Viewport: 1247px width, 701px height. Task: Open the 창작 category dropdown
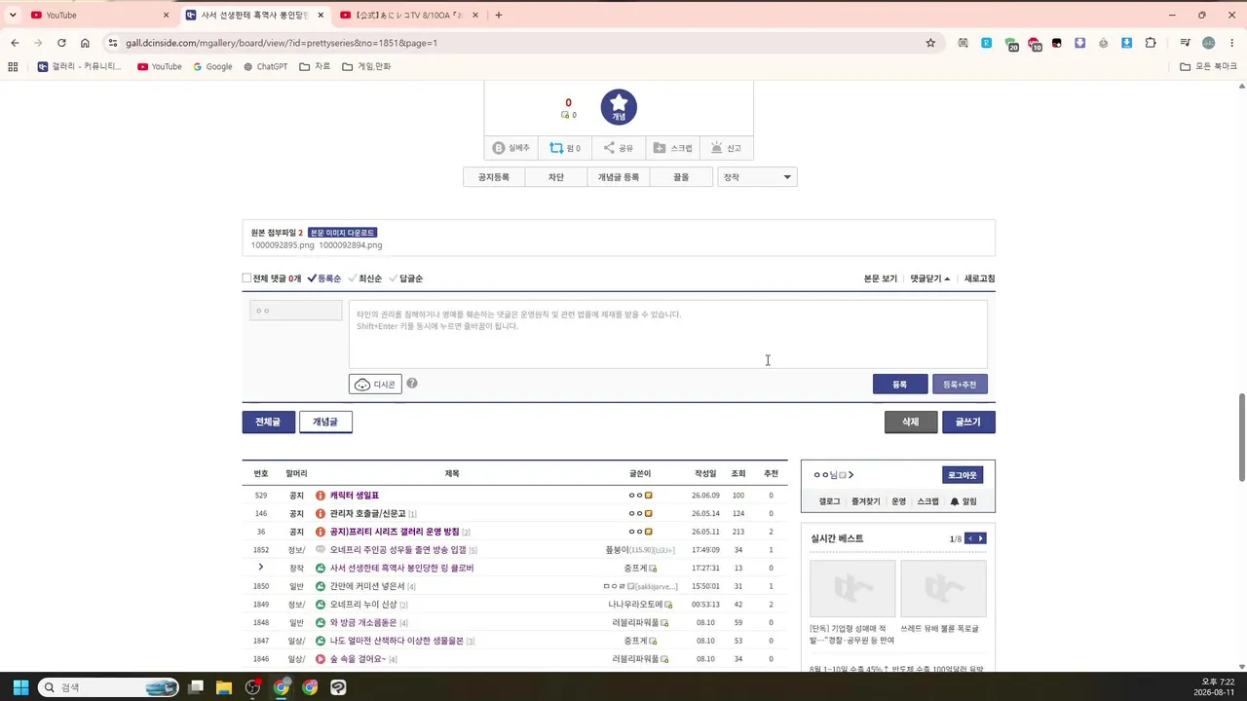757,177
